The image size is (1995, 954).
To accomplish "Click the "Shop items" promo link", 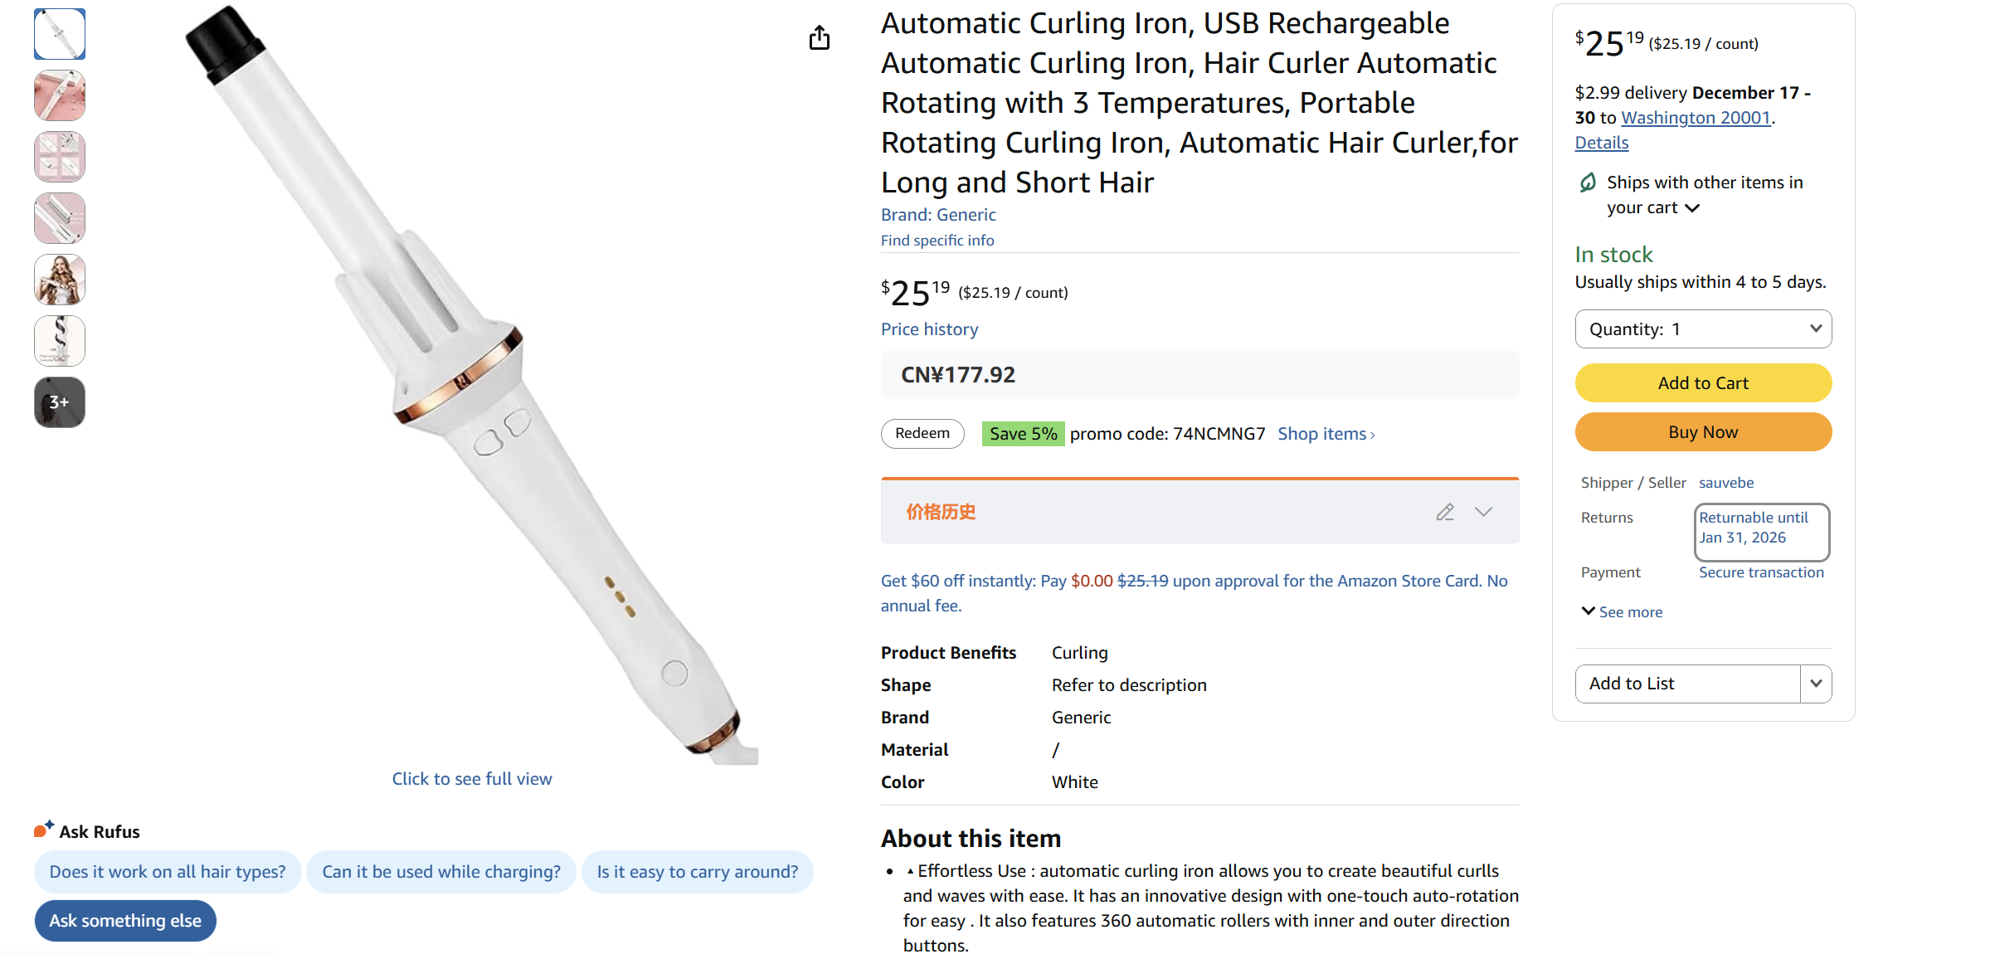I will pyautogui.click(x=1324, y=433).
